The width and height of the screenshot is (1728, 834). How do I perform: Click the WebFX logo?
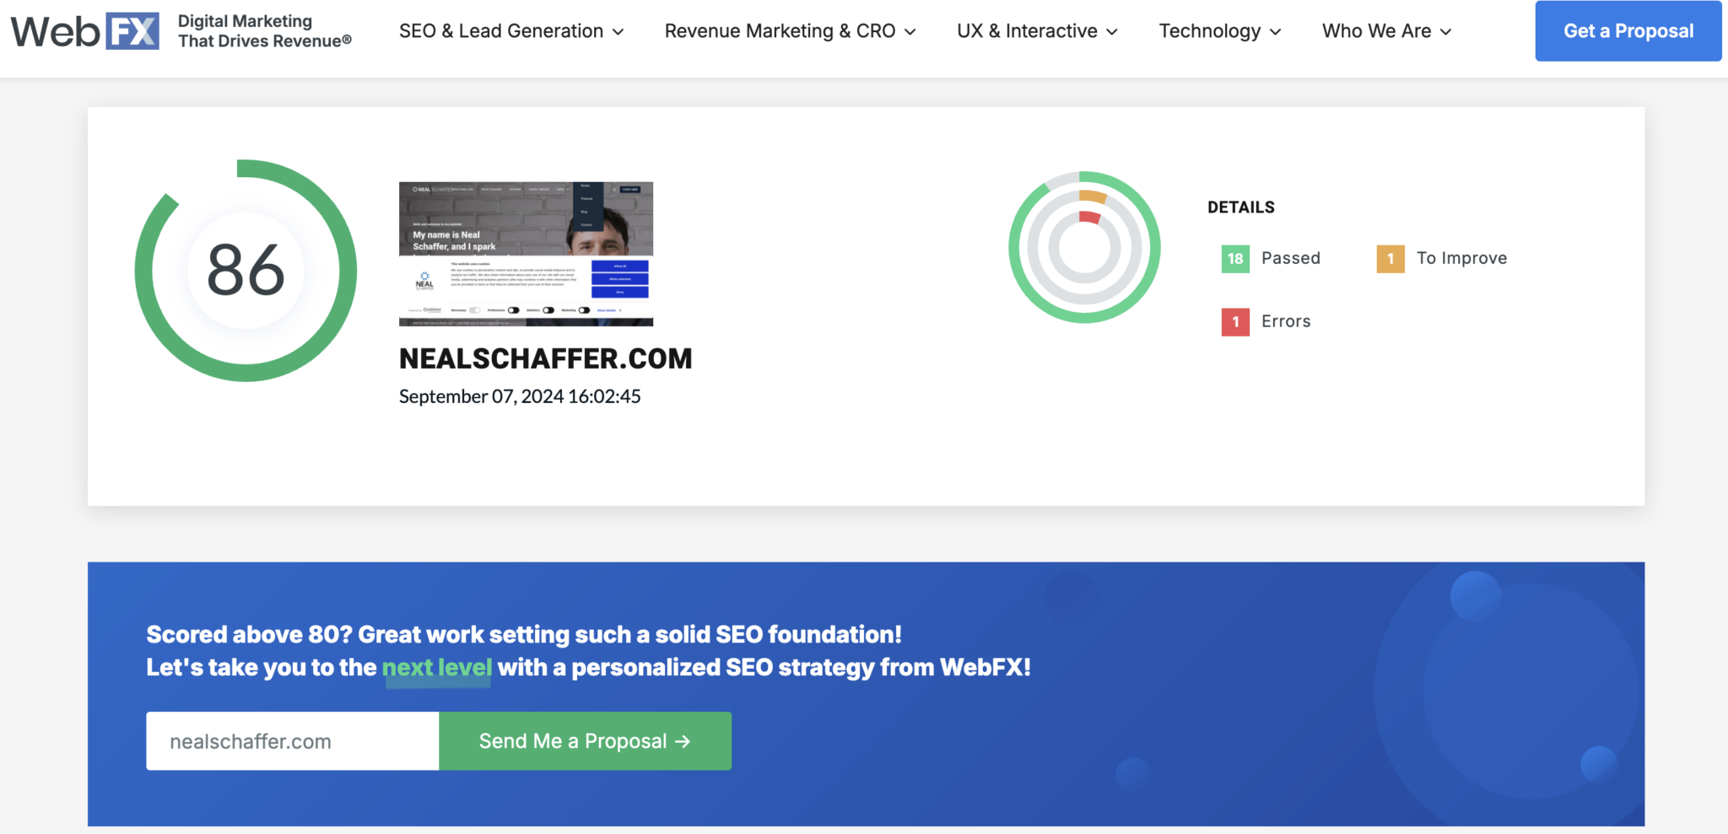coord(84,31)
